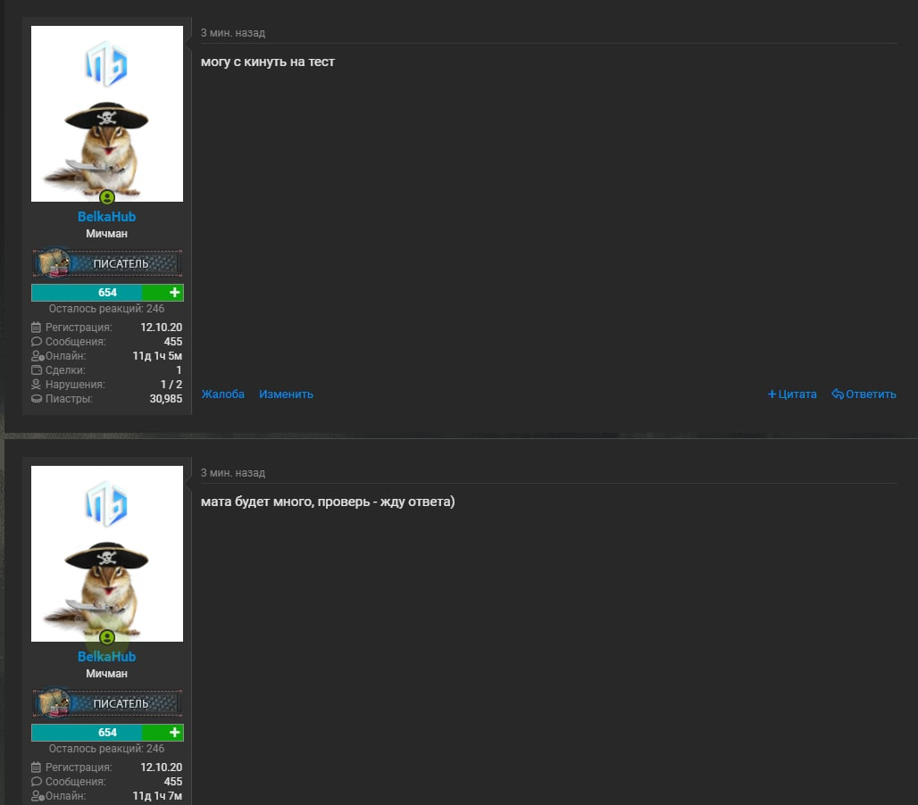Viewport: 918px width, 805px height.
Task: Click ПИСАТЕЛЬ badge in first post
Action: click(107, 263)
